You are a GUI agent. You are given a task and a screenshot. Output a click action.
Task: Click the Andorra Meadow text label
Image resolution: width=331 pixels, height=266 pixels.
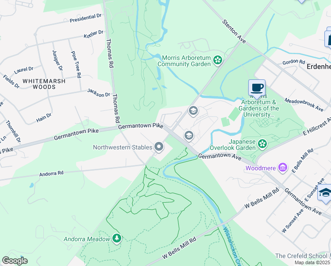(87, 239)
